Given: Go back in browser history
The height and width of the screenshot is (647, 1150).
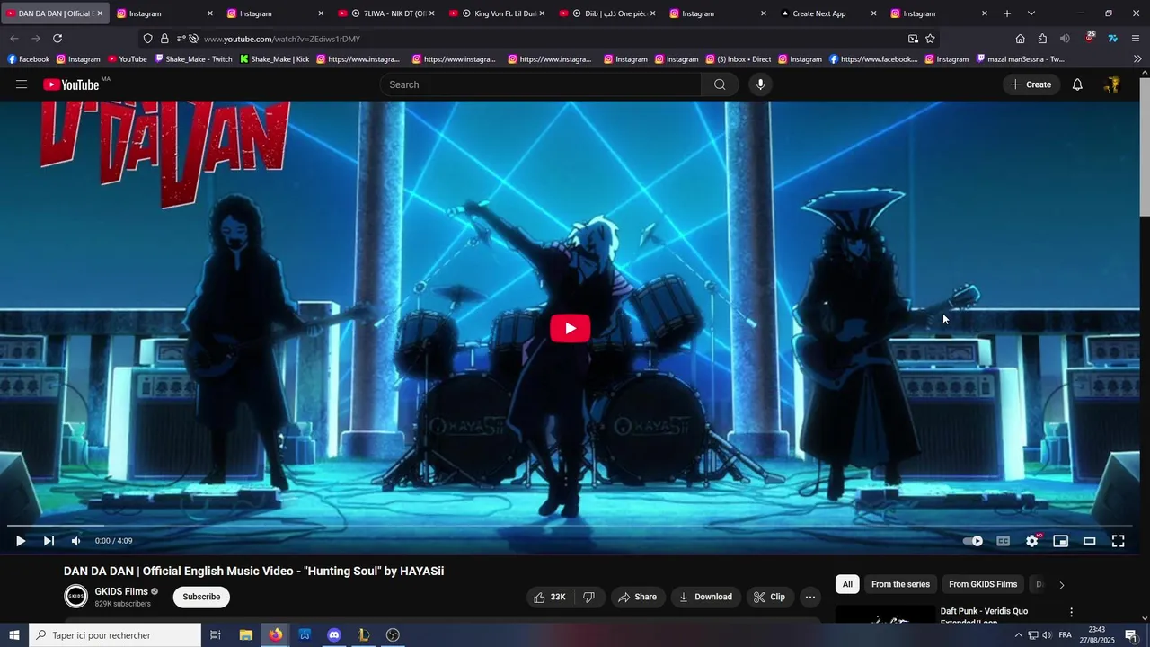Looking at the screenshot, I should tap(14, 39).
